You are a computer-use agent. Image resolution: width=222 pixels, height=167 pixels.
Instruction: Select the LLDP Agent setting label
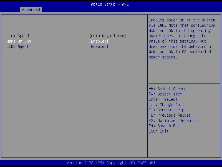(17, 46)
